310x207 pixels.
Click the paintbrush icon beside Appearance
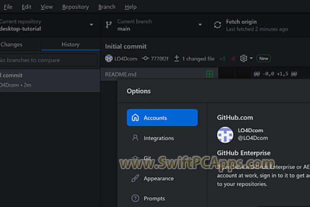(135, 178)
